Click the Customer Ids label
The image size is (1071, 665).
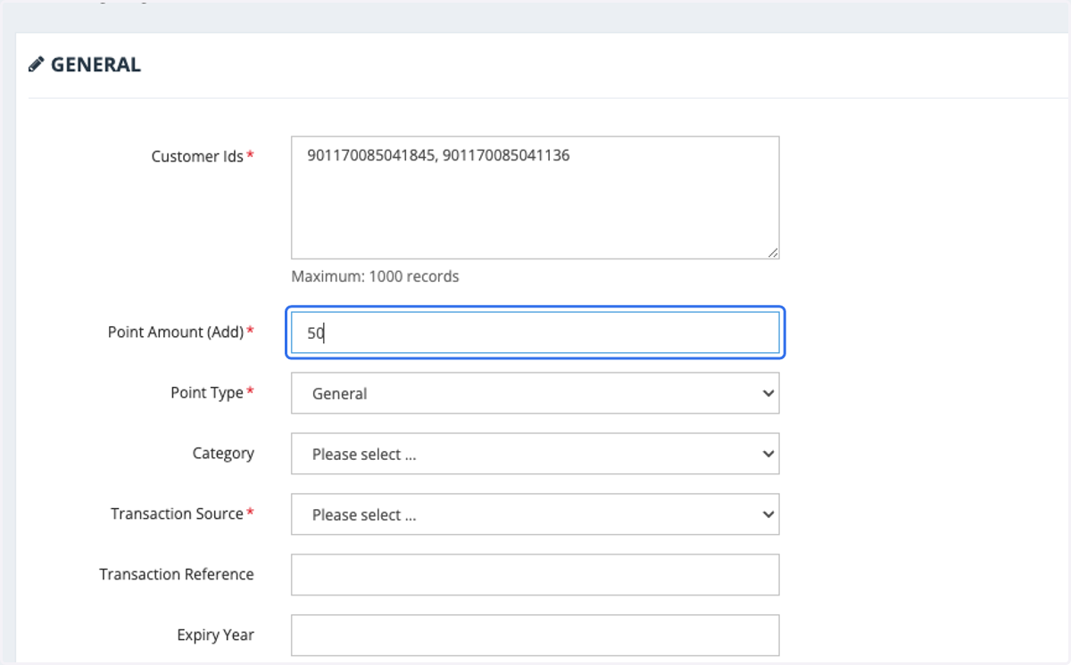[197, 156]
